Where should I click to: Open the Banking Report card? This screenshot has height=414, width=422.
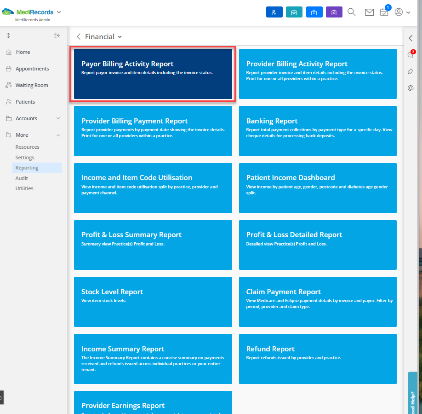pos(317,131)
